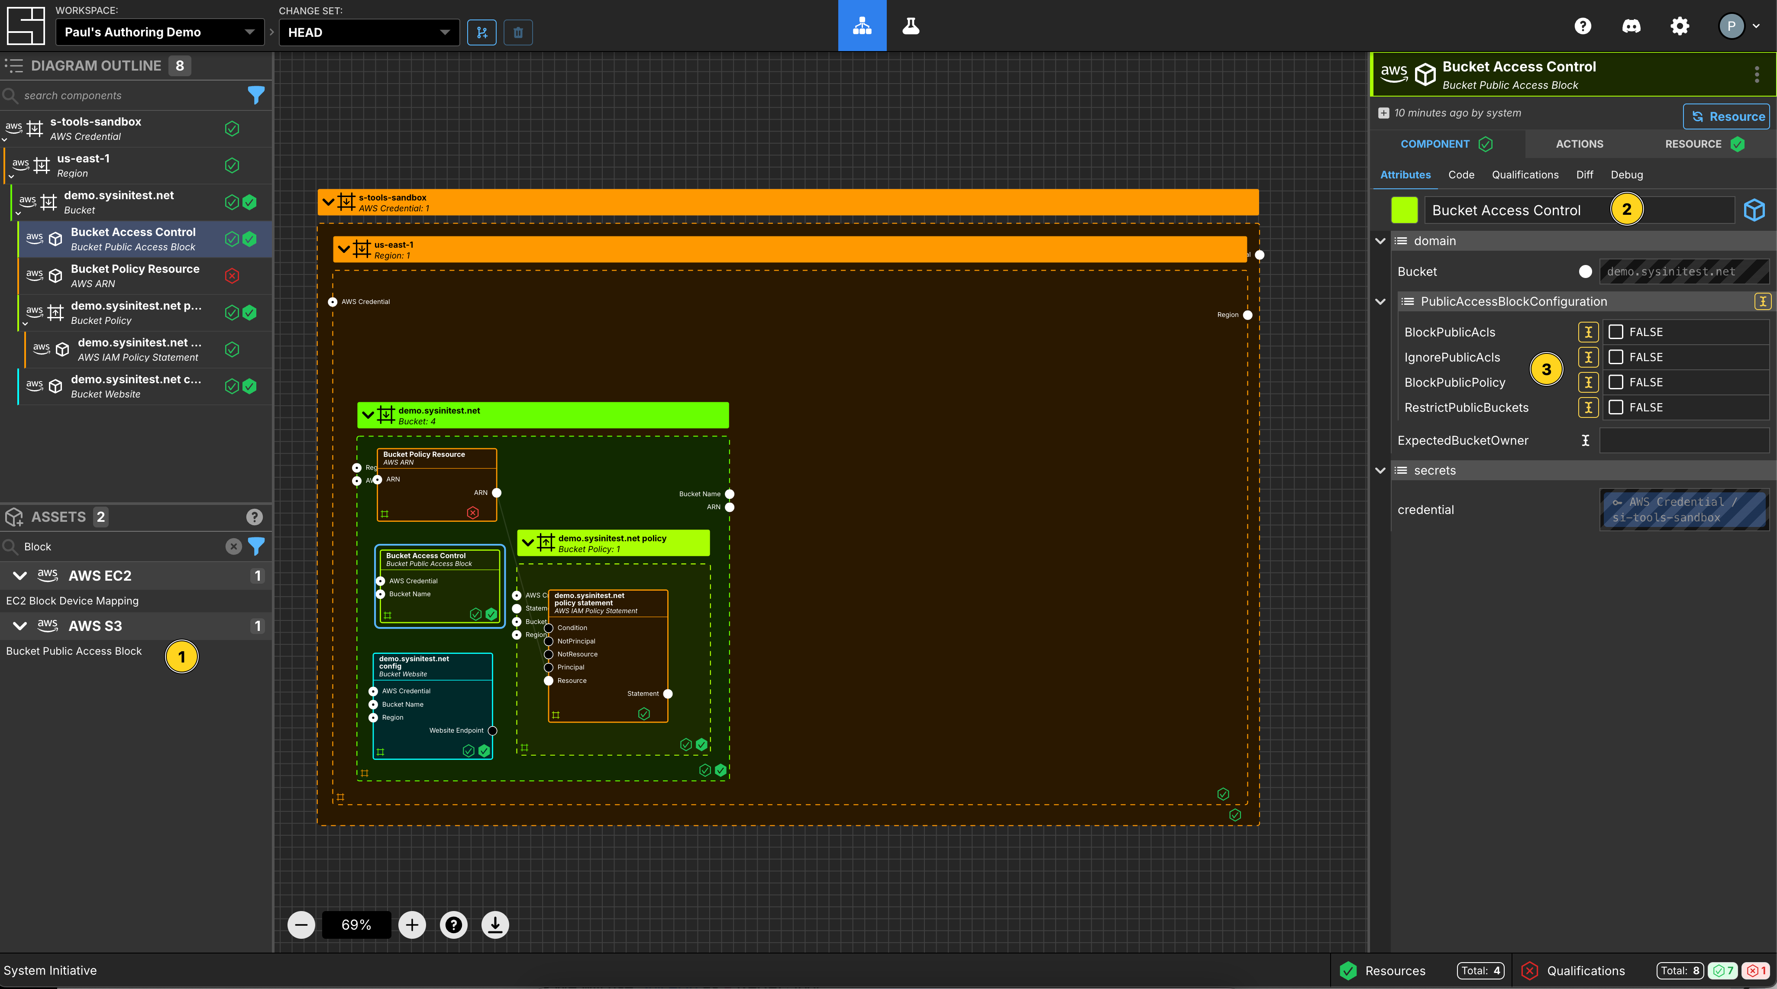Viewport: 1777px width, 989px height.
Task: Click the assets filter funnel icon
Action: pyautogui.click(x=256, y=546)
